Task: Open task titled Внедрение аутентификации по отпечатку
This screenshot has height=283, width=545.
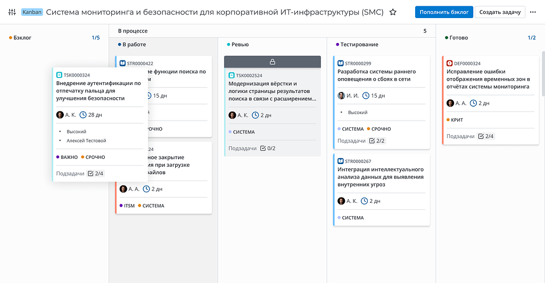Action: pos(98,91)
